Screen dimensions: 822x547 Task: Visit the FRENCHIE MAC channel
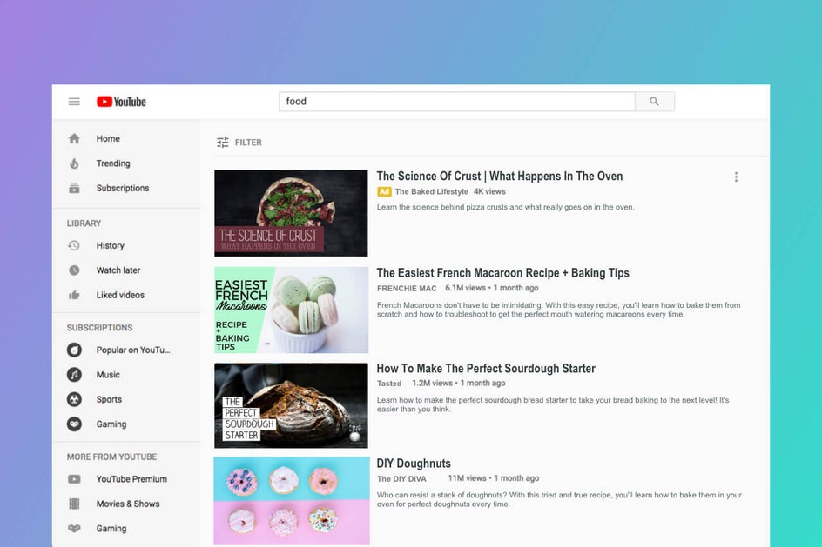[x=407, y=289]
